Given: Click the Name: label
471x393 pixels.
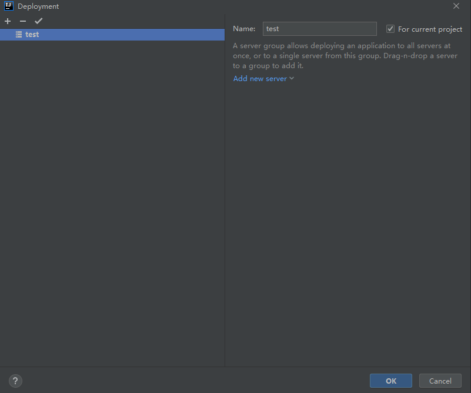Looking at the screenshot, I should [244, 29].
